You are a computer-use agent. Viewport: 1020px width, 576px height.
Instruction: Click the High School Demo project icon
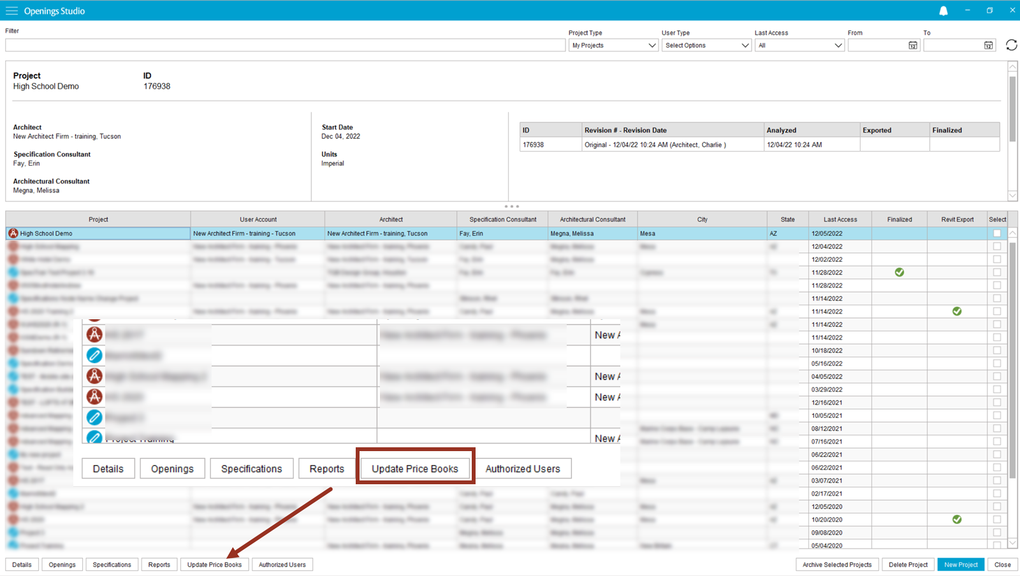click(x=13, y=233)
